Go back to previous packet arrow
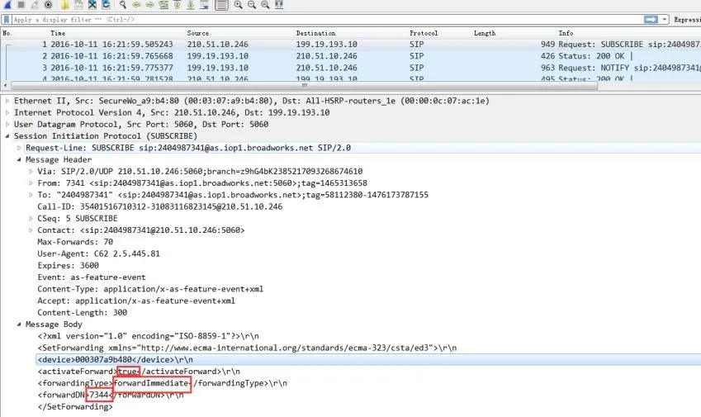 pyautogui.click(x=135, y=5)
